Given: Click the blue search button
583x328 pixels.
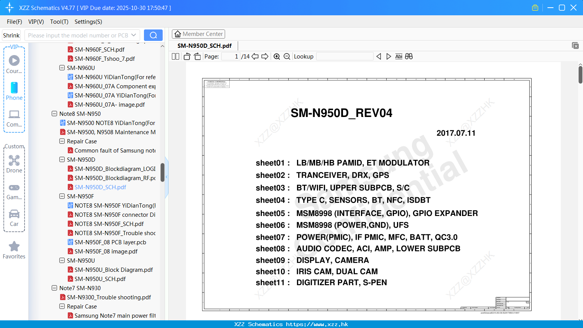Looking at the screenshot, I should 153,35.
